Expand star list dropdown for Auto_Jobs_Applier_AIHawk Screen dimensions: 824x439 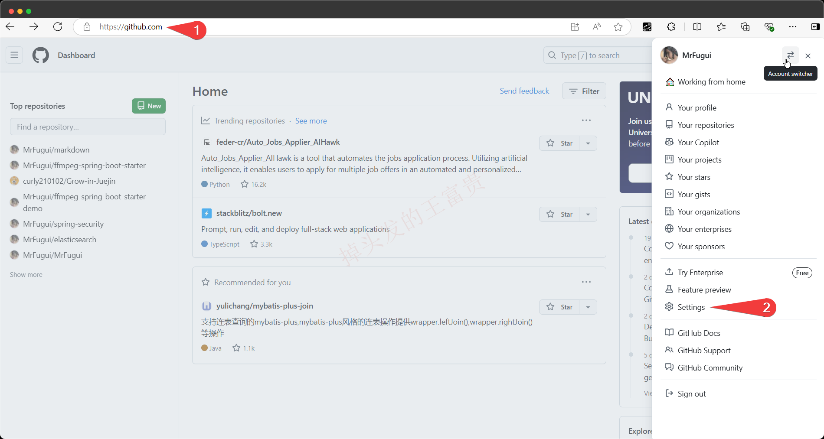coord(588,143)
